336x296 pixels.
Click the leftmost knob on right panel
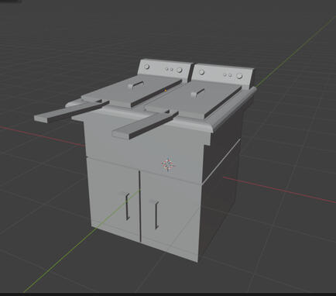(x=202, y=72)
